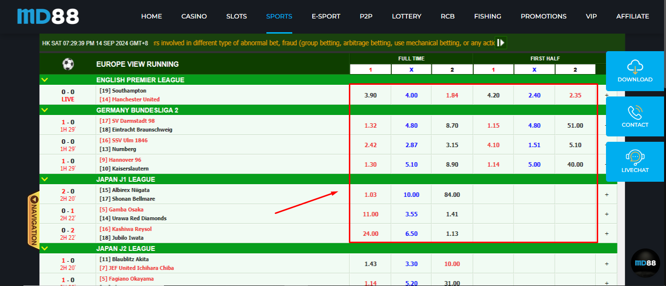The height and width of the screenshot is (286, 666).
Task: Switch to the SPORTS menu item
Action: pyautogui.click(x=279, y=16)
